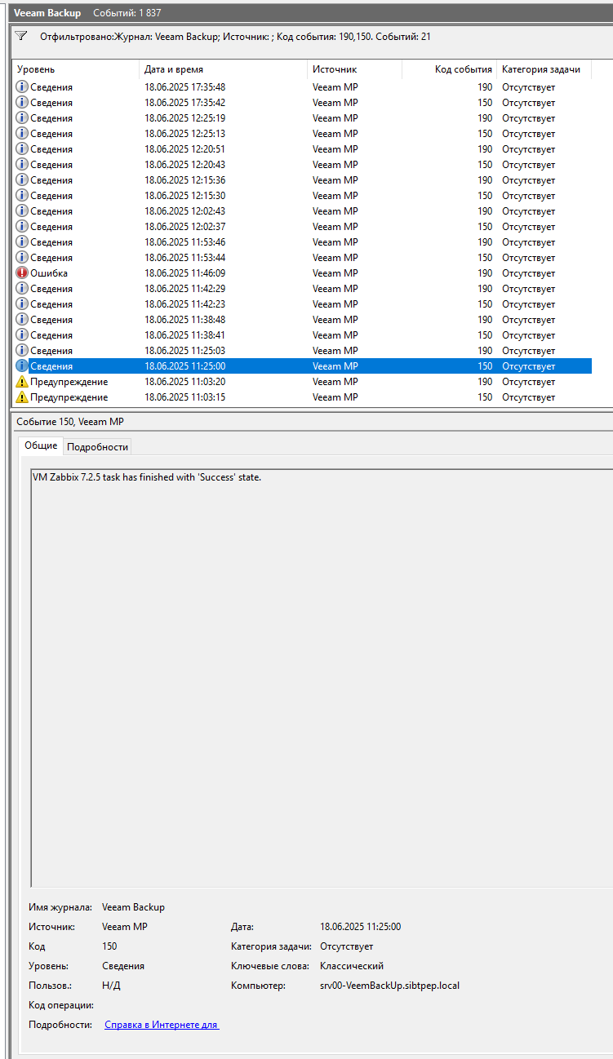Viewport: 613px width, 1059px height.
Task: Click info icon of 17:35:42 event
Action: (x=22, y=103)
